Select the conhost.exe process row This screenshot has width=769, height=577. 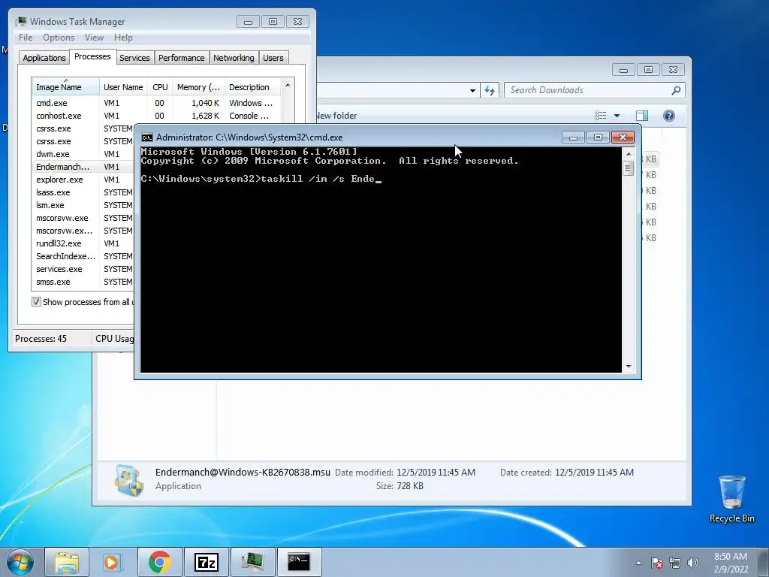click(156, 116)
